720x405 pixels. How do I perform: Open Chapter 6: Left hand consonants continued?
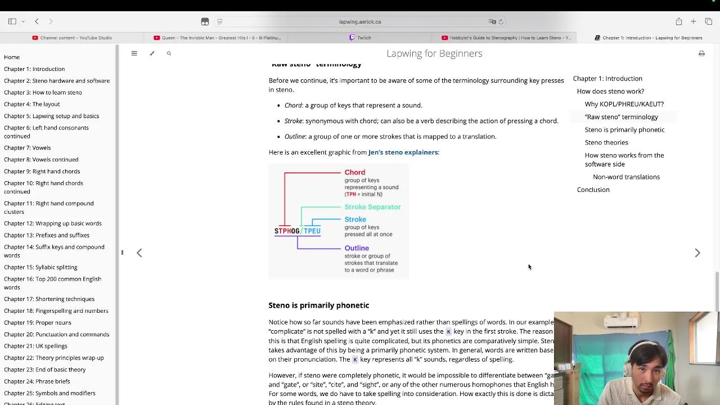click(46, 132)
